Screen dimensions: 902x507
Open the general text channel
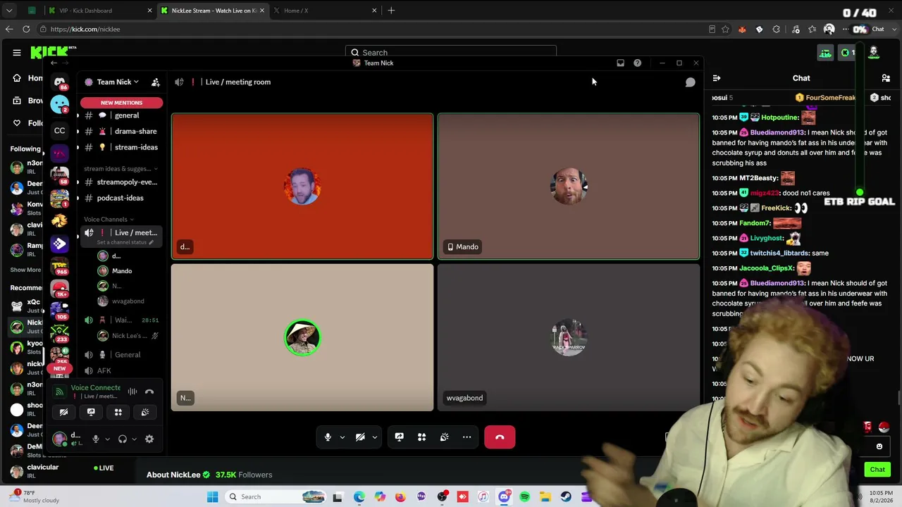pyautogui.click(x=121, y=115)
